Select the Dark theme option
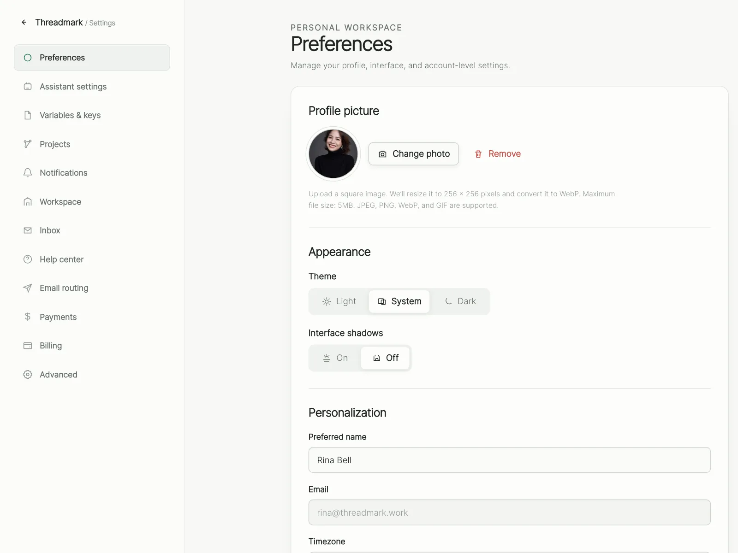This screenshot has width=738, height=553. pos(460,301)
